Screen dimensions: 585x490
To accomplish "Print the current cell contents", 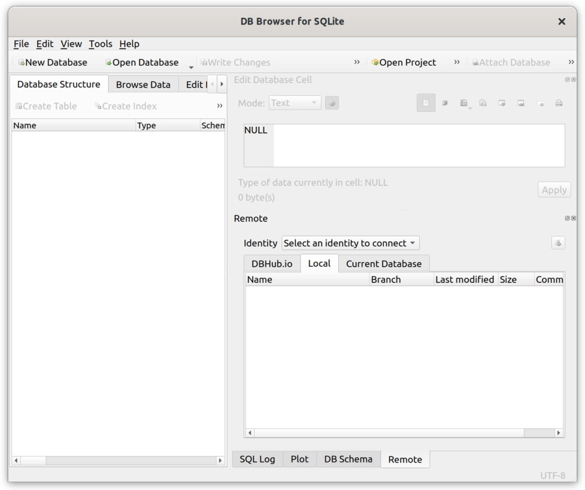I will pos(560,103).
